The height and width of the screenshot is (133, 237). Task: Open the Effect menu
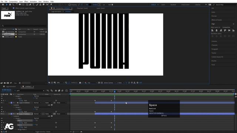tap(26, 1)
